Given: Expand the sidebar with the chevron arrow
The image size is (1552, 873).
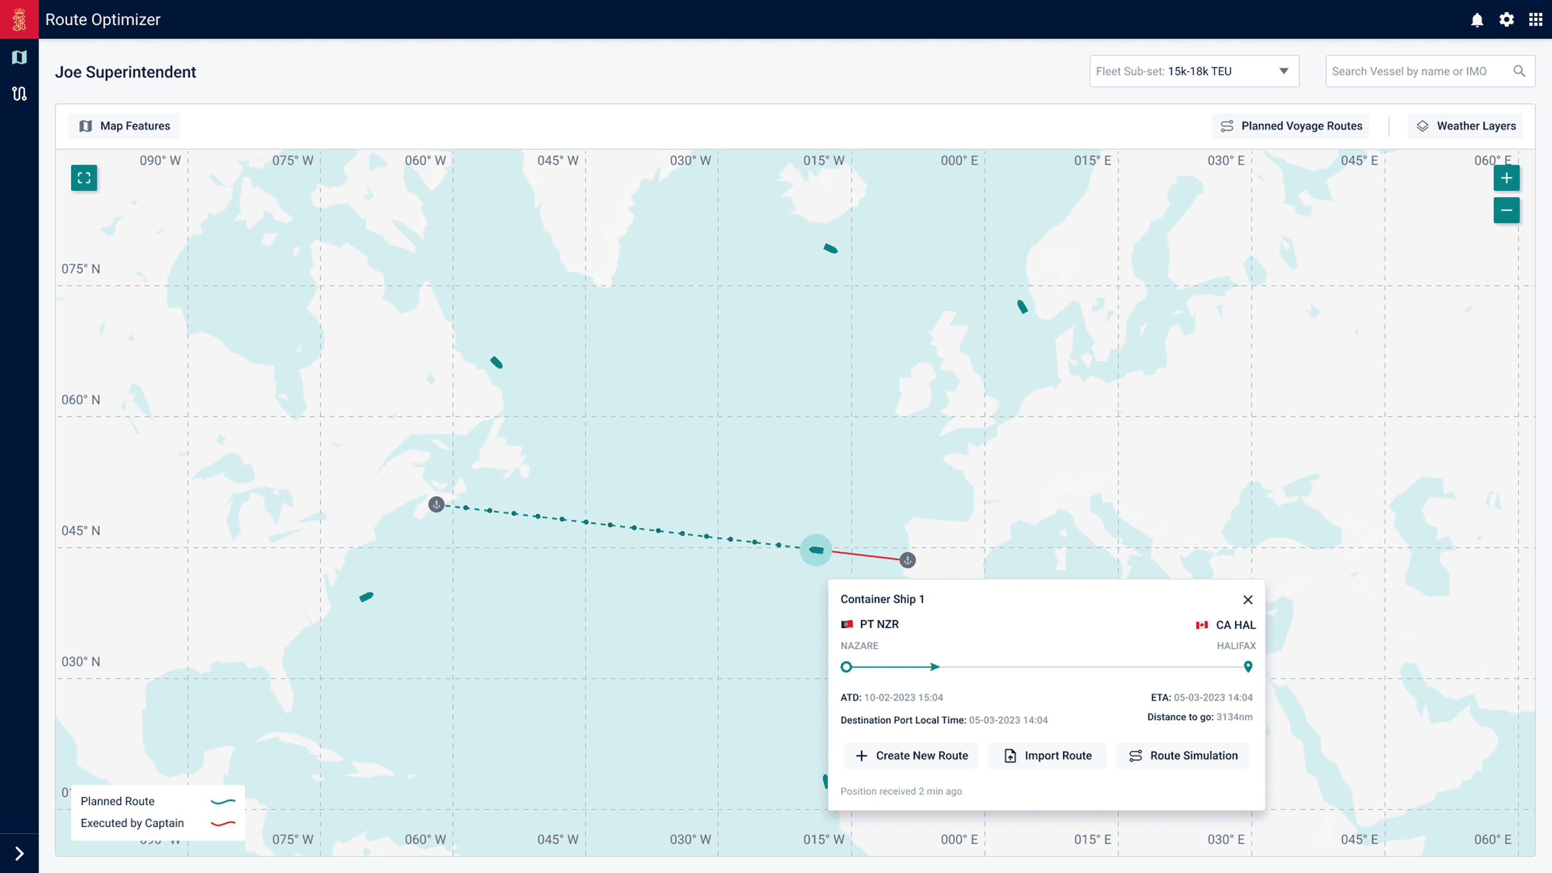Looking at the screenshot, I should click(x=19, y=853).
